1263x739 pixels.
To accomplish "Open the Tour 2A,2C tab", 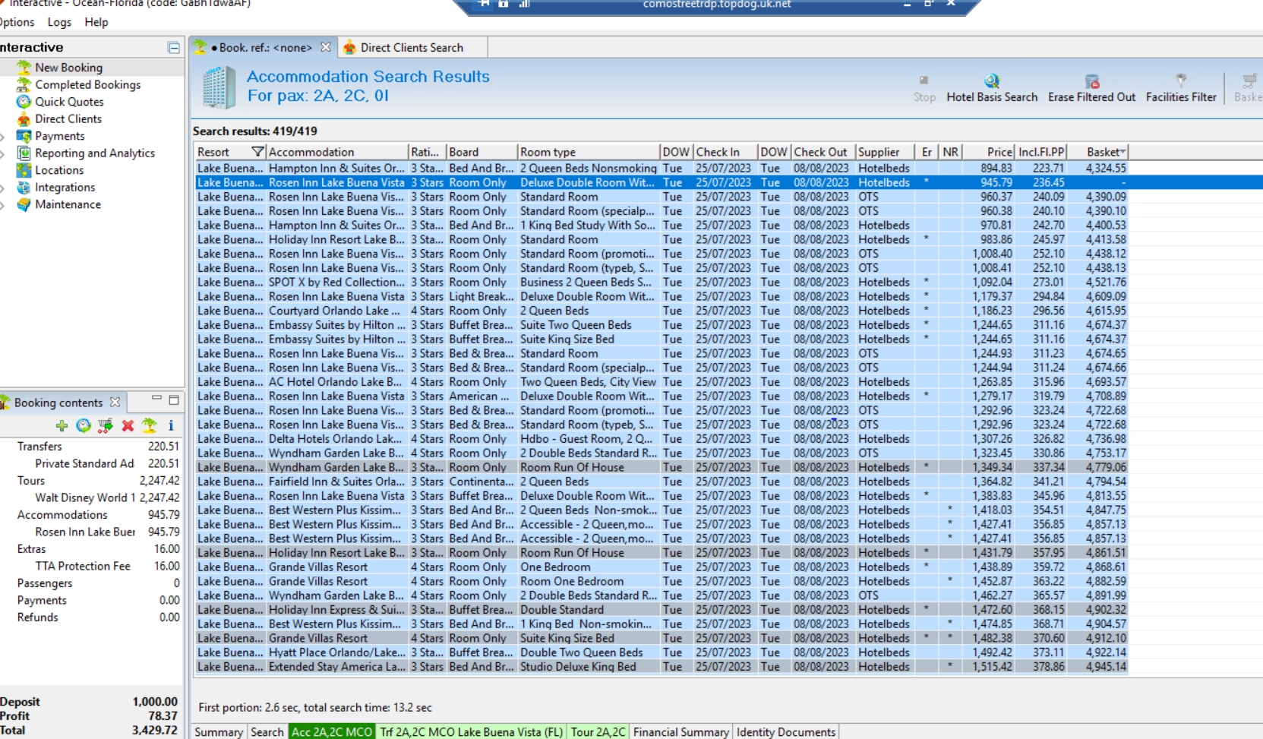I will [x=598, y=732].
